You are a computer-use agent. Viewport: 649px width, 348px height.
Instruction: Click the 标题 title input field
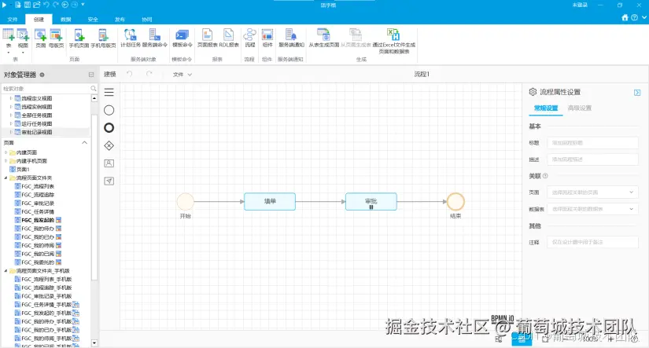tap(592, 143)
